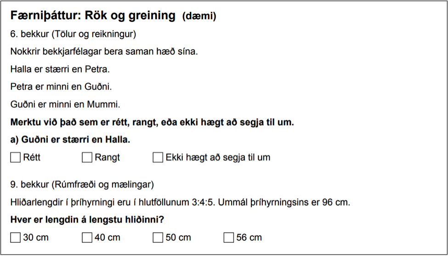Select the 50 cm checkbox
The height and width of the screenshot is (256, 448).
point(158,238)
